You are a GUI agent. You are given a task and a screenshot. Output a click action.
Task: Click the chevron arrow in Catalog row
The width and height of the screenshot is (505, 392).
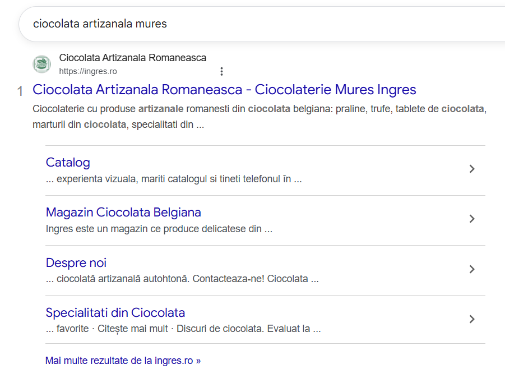tap(472, 169)
